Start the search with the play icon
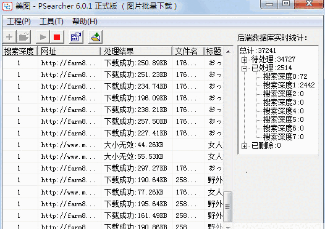The height and width of the screenshot is (229, 325). point(43,37)
